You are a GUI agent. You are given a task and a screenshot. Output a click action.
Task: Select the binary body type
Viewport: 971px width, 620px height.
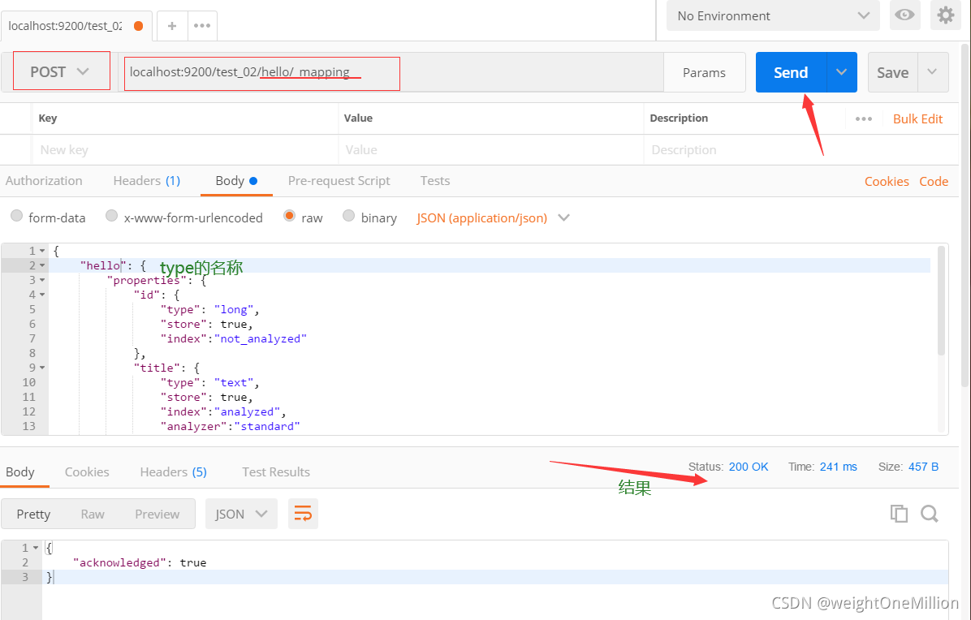point(348,215)
